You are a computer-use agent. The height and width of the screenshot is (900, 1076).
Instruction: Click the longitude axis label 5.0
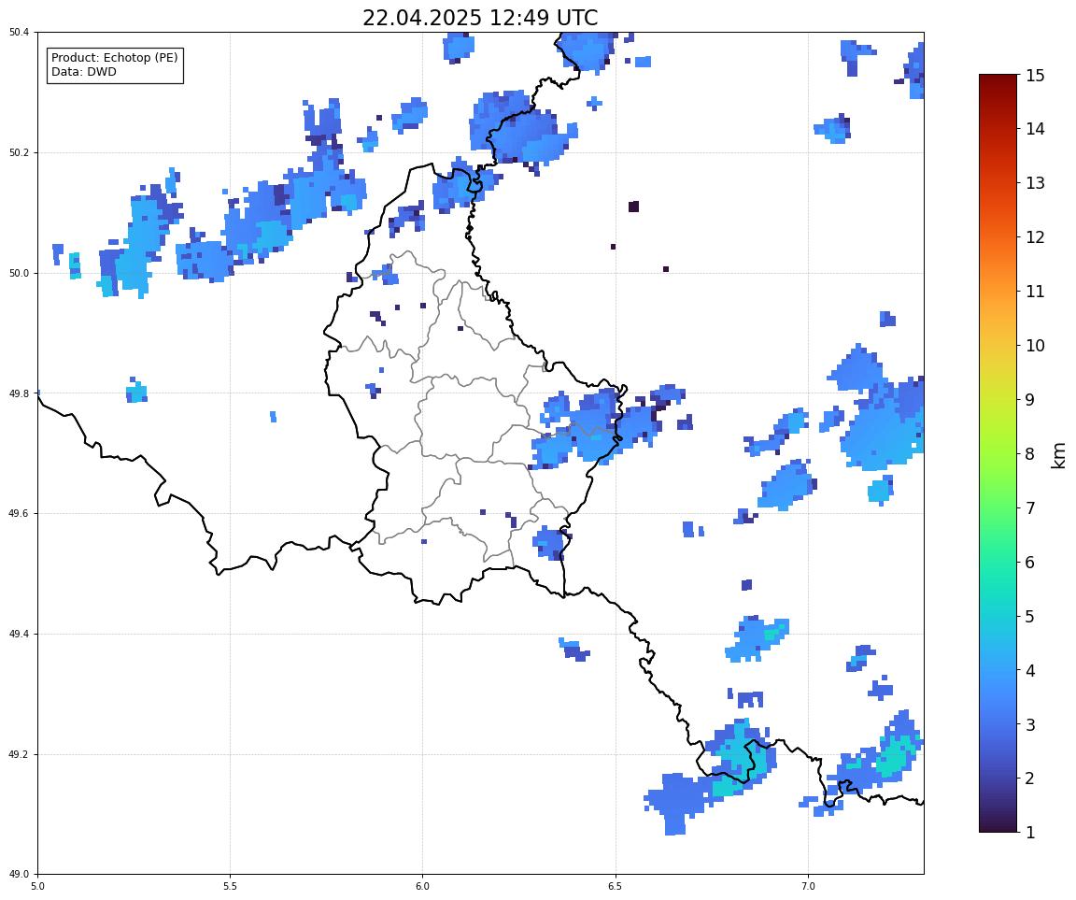pos(37,886)
